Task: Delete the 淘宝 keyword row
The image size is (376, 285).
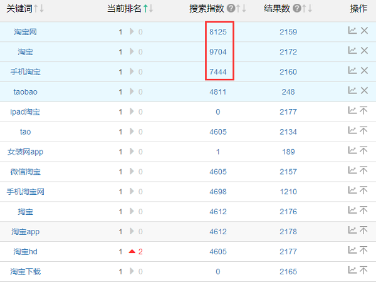Action: (x=364, y=51)
